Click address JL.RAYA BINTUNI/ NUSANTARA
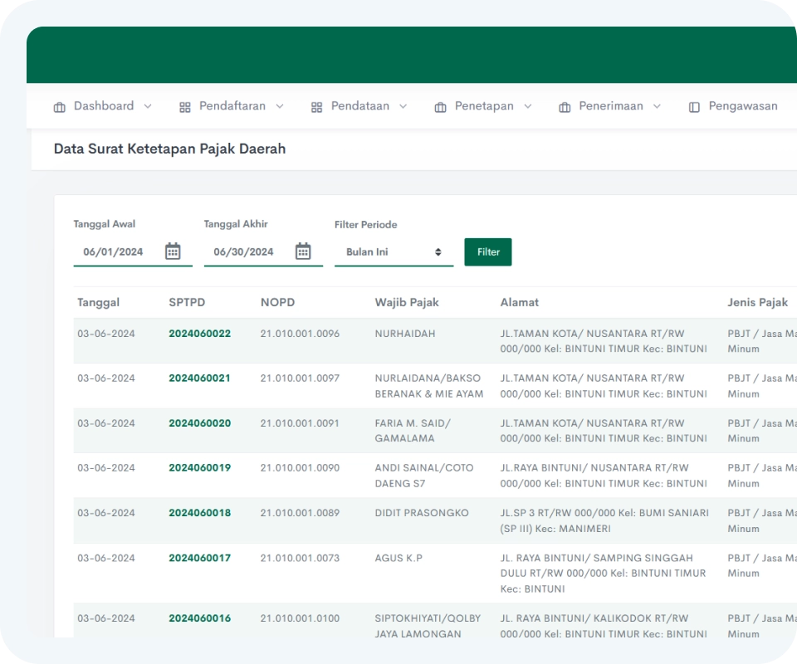 [604, 476]
